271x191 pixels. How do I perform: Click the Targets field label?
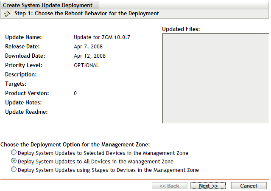click(x=16, y=84)
